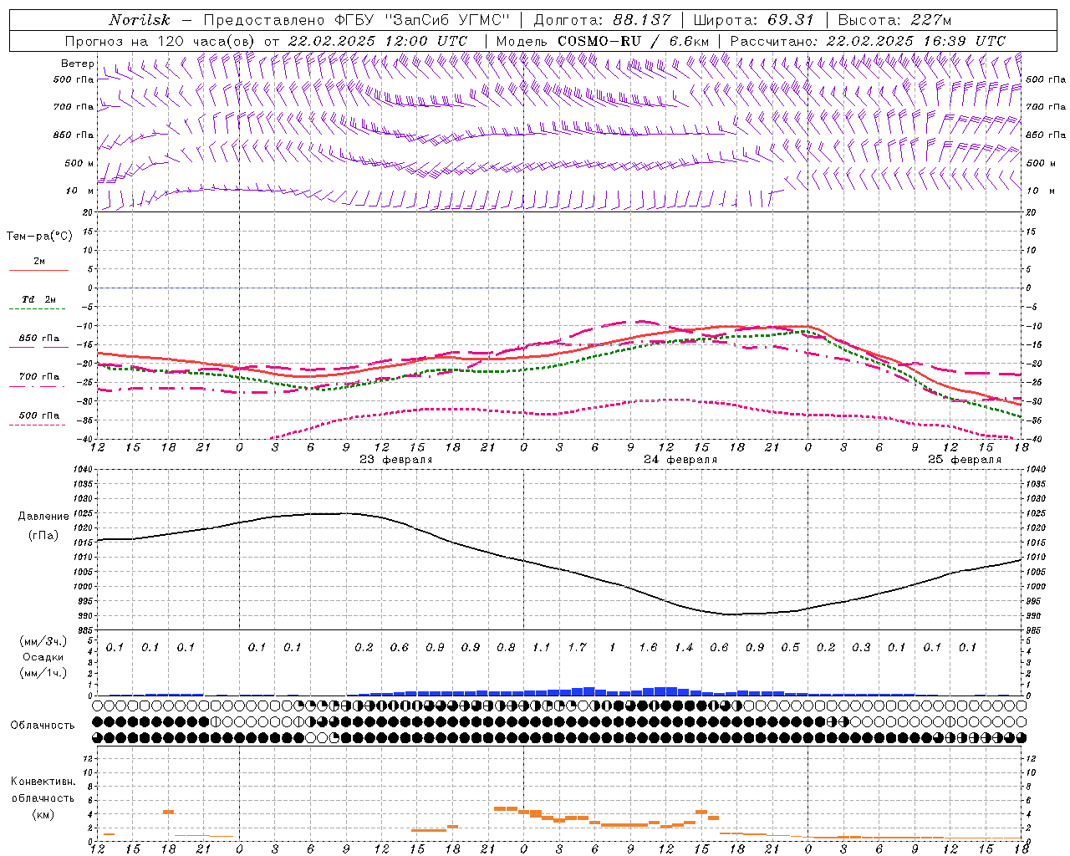The width and height of the screenshot is (1070, 856).
Task: Click the 'Td 2м' dew point legend entry
Action: pyautogui.click(x=38, y=299)
